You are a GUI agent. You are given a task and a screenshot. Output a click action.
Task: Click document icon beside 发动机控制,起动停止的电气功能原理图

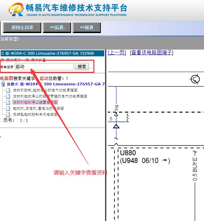coord(8,90)
